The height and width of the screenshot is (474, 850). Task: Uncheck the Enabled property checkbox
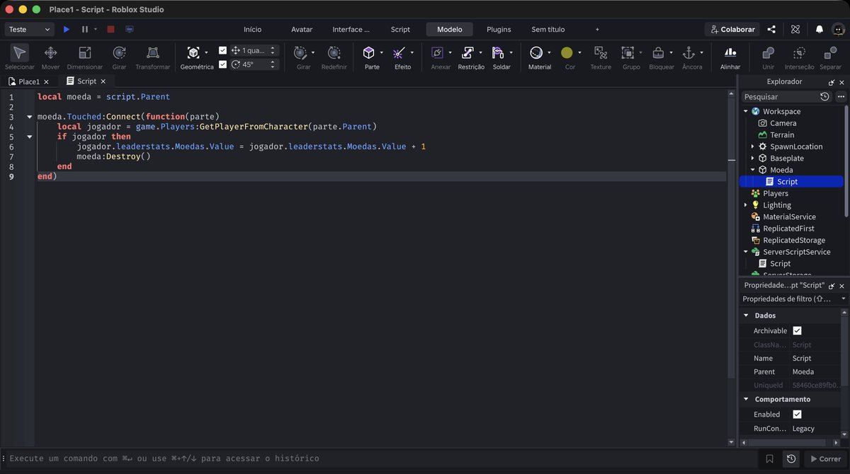pos(797,415)
